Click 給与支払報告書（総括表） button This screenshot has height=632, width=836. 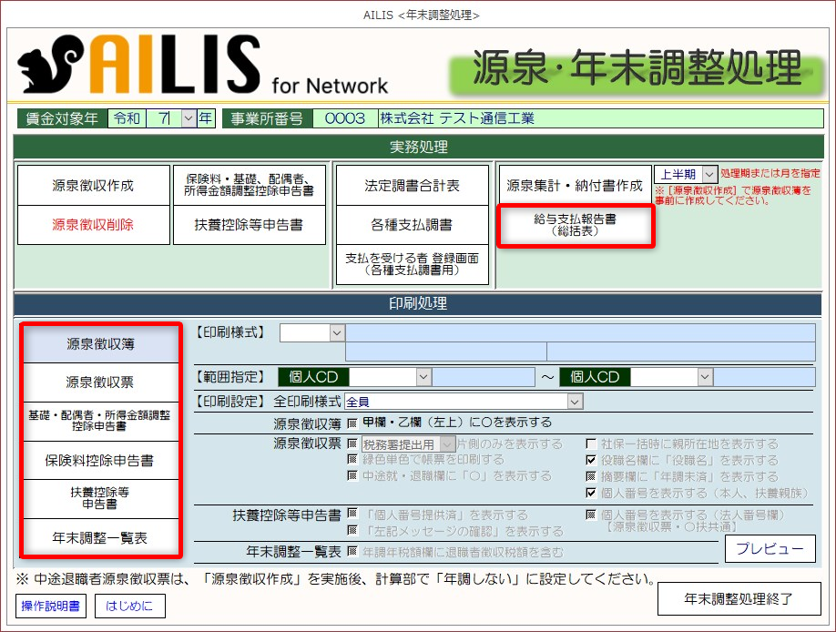[575, 225]
